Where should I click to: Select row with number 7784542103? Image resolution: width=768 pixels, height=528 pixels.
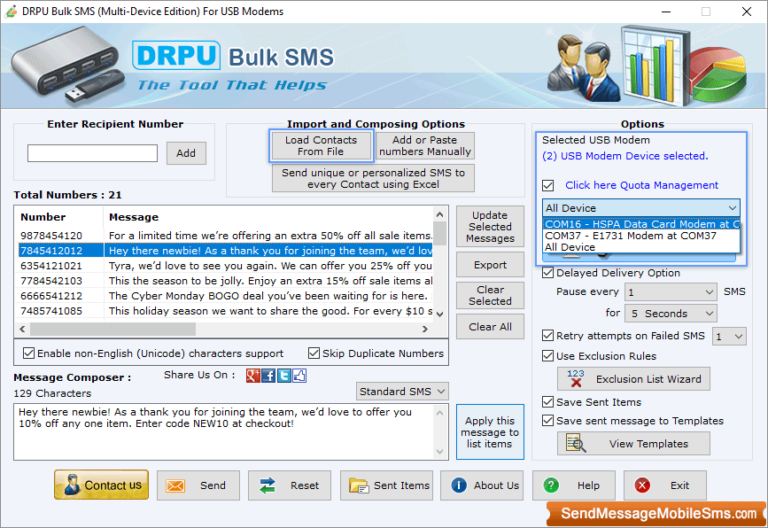click(x=226, y=281)
